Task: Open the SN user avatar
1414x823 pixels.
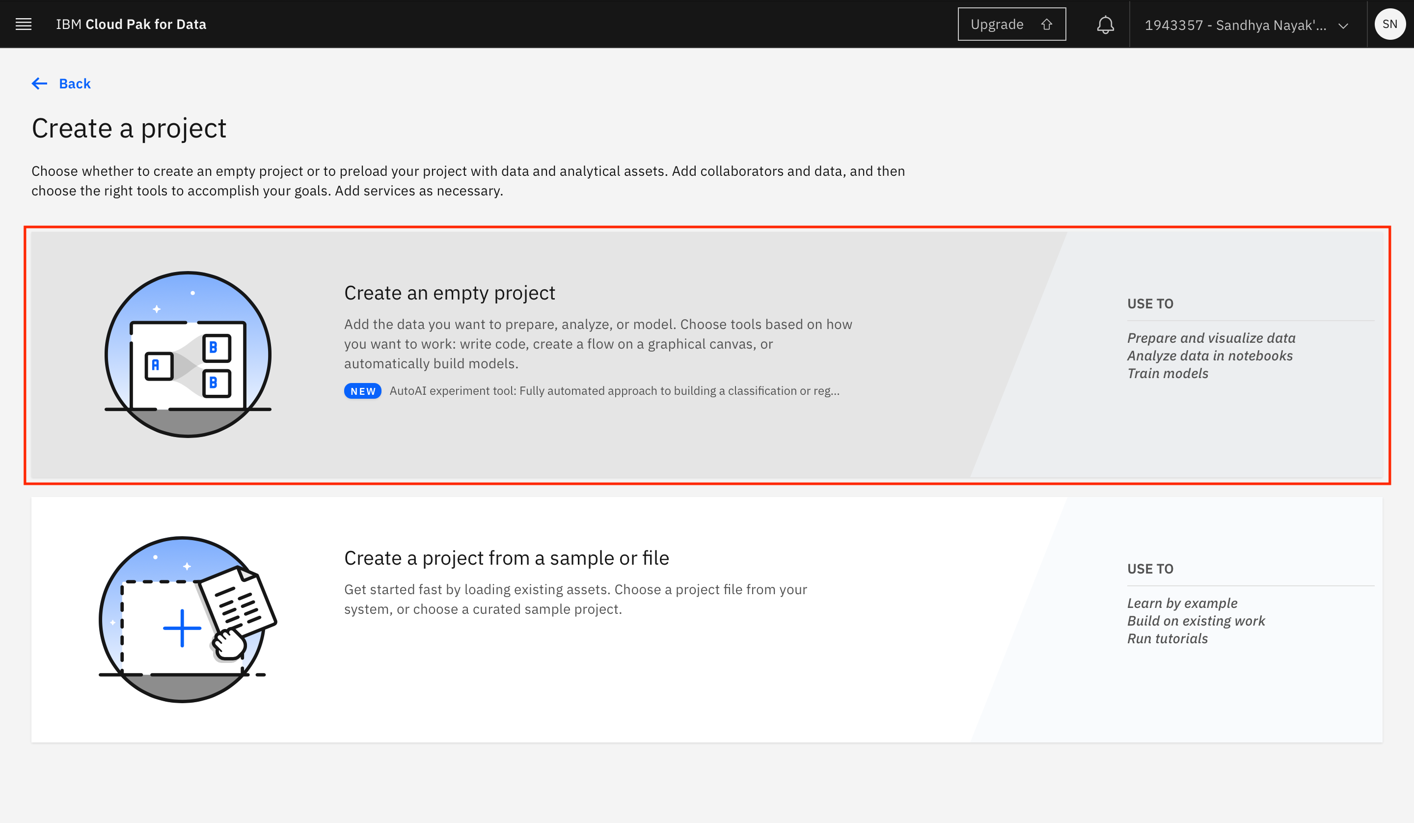Action: coord(1389,24)
